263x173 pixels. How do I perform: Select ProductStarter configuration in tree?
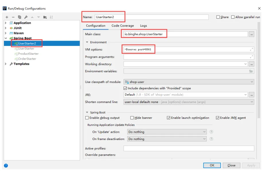point(42,54)
